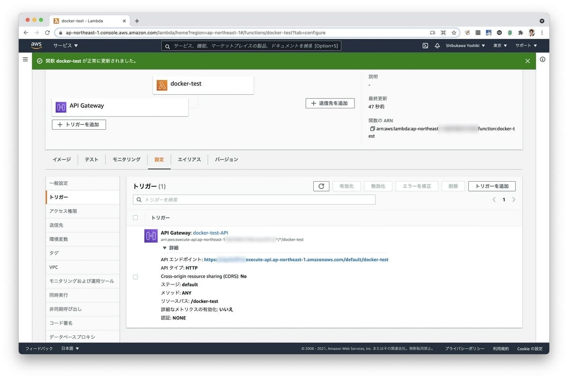Click the docker-test function card
Viewport: 568px width, 379px height.
point(204,85)
